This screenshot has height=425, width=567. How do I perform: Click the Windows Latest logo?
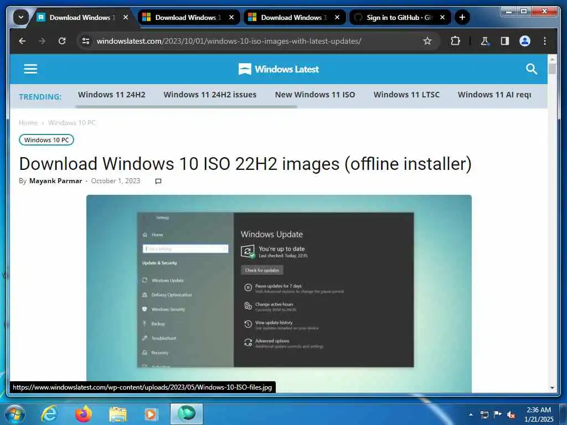coord(279,69)
